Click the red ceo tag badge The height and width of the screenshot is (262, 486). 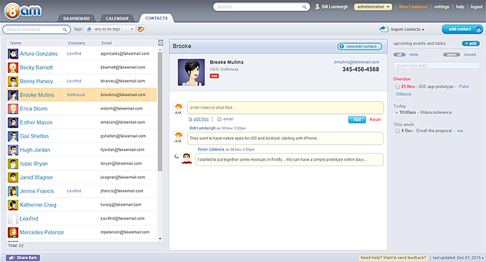(x=214, y=76)
